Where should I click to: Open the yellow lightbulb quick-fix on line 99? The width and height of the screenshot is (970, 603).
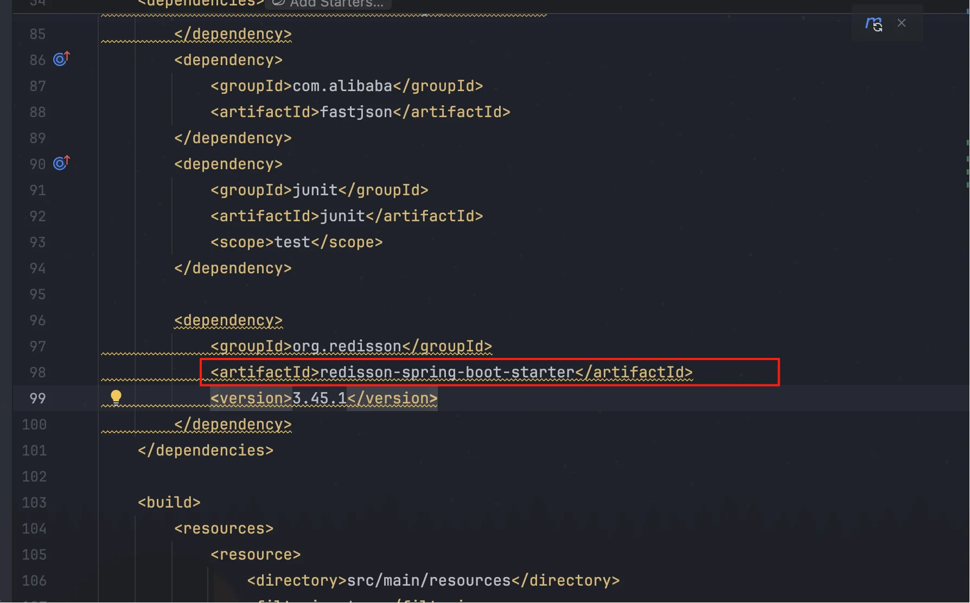coord(116,397)
